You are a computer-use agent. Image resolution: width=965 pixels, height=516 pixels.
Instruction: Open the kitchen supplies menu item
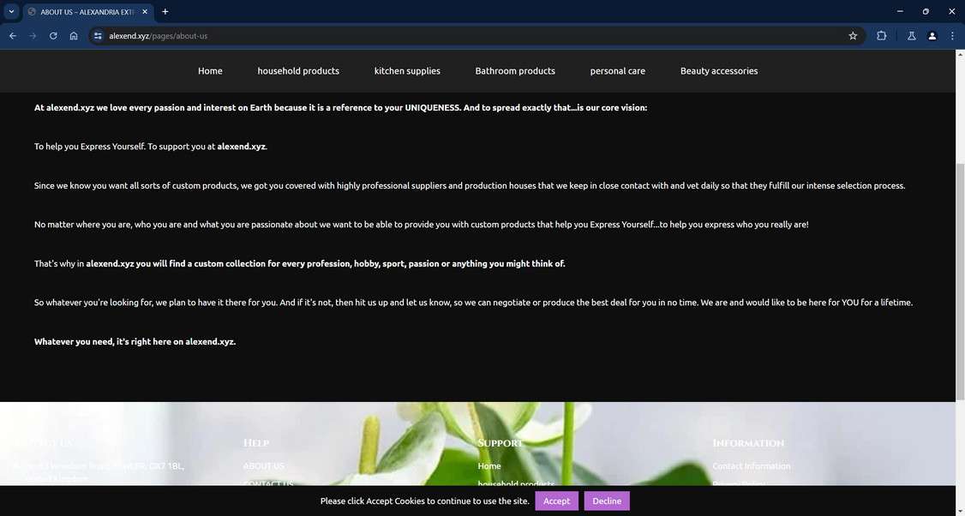click(407, 71)
